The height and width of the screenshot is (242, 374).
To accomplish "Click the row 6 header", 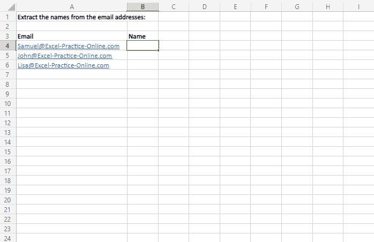I will coord(8,65).
